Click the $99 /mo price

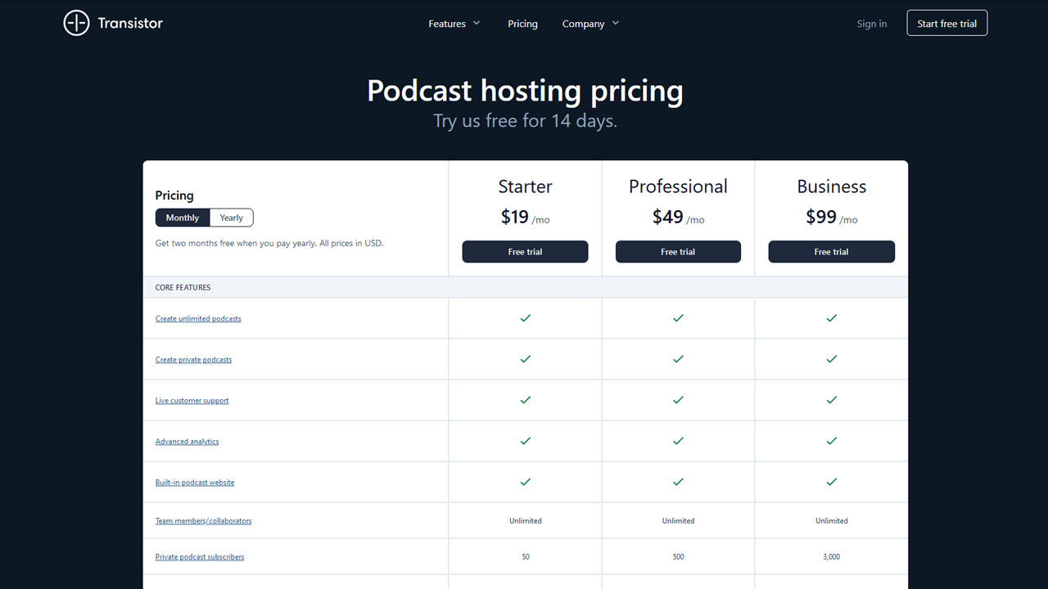(x=832, y=217)
